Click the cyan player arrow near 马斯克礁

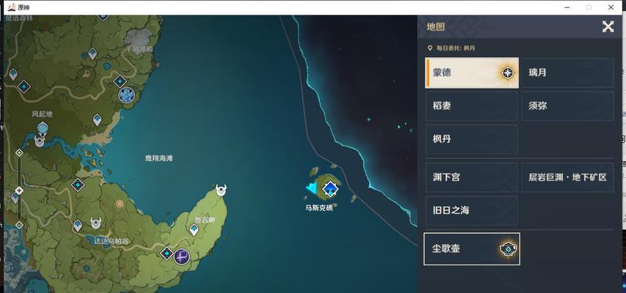[312, 188]
